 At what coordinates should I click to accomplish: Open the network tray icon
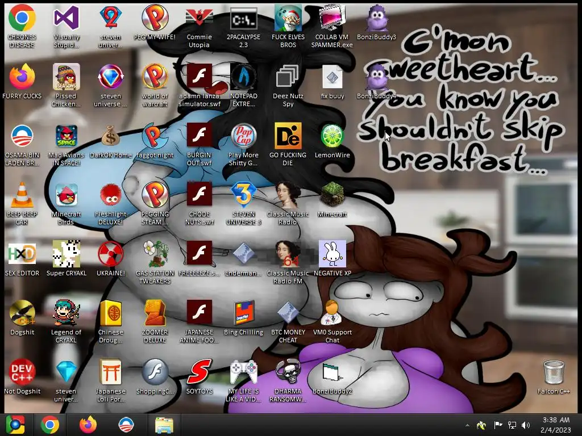pyautogui.click(x=512, y=425)
